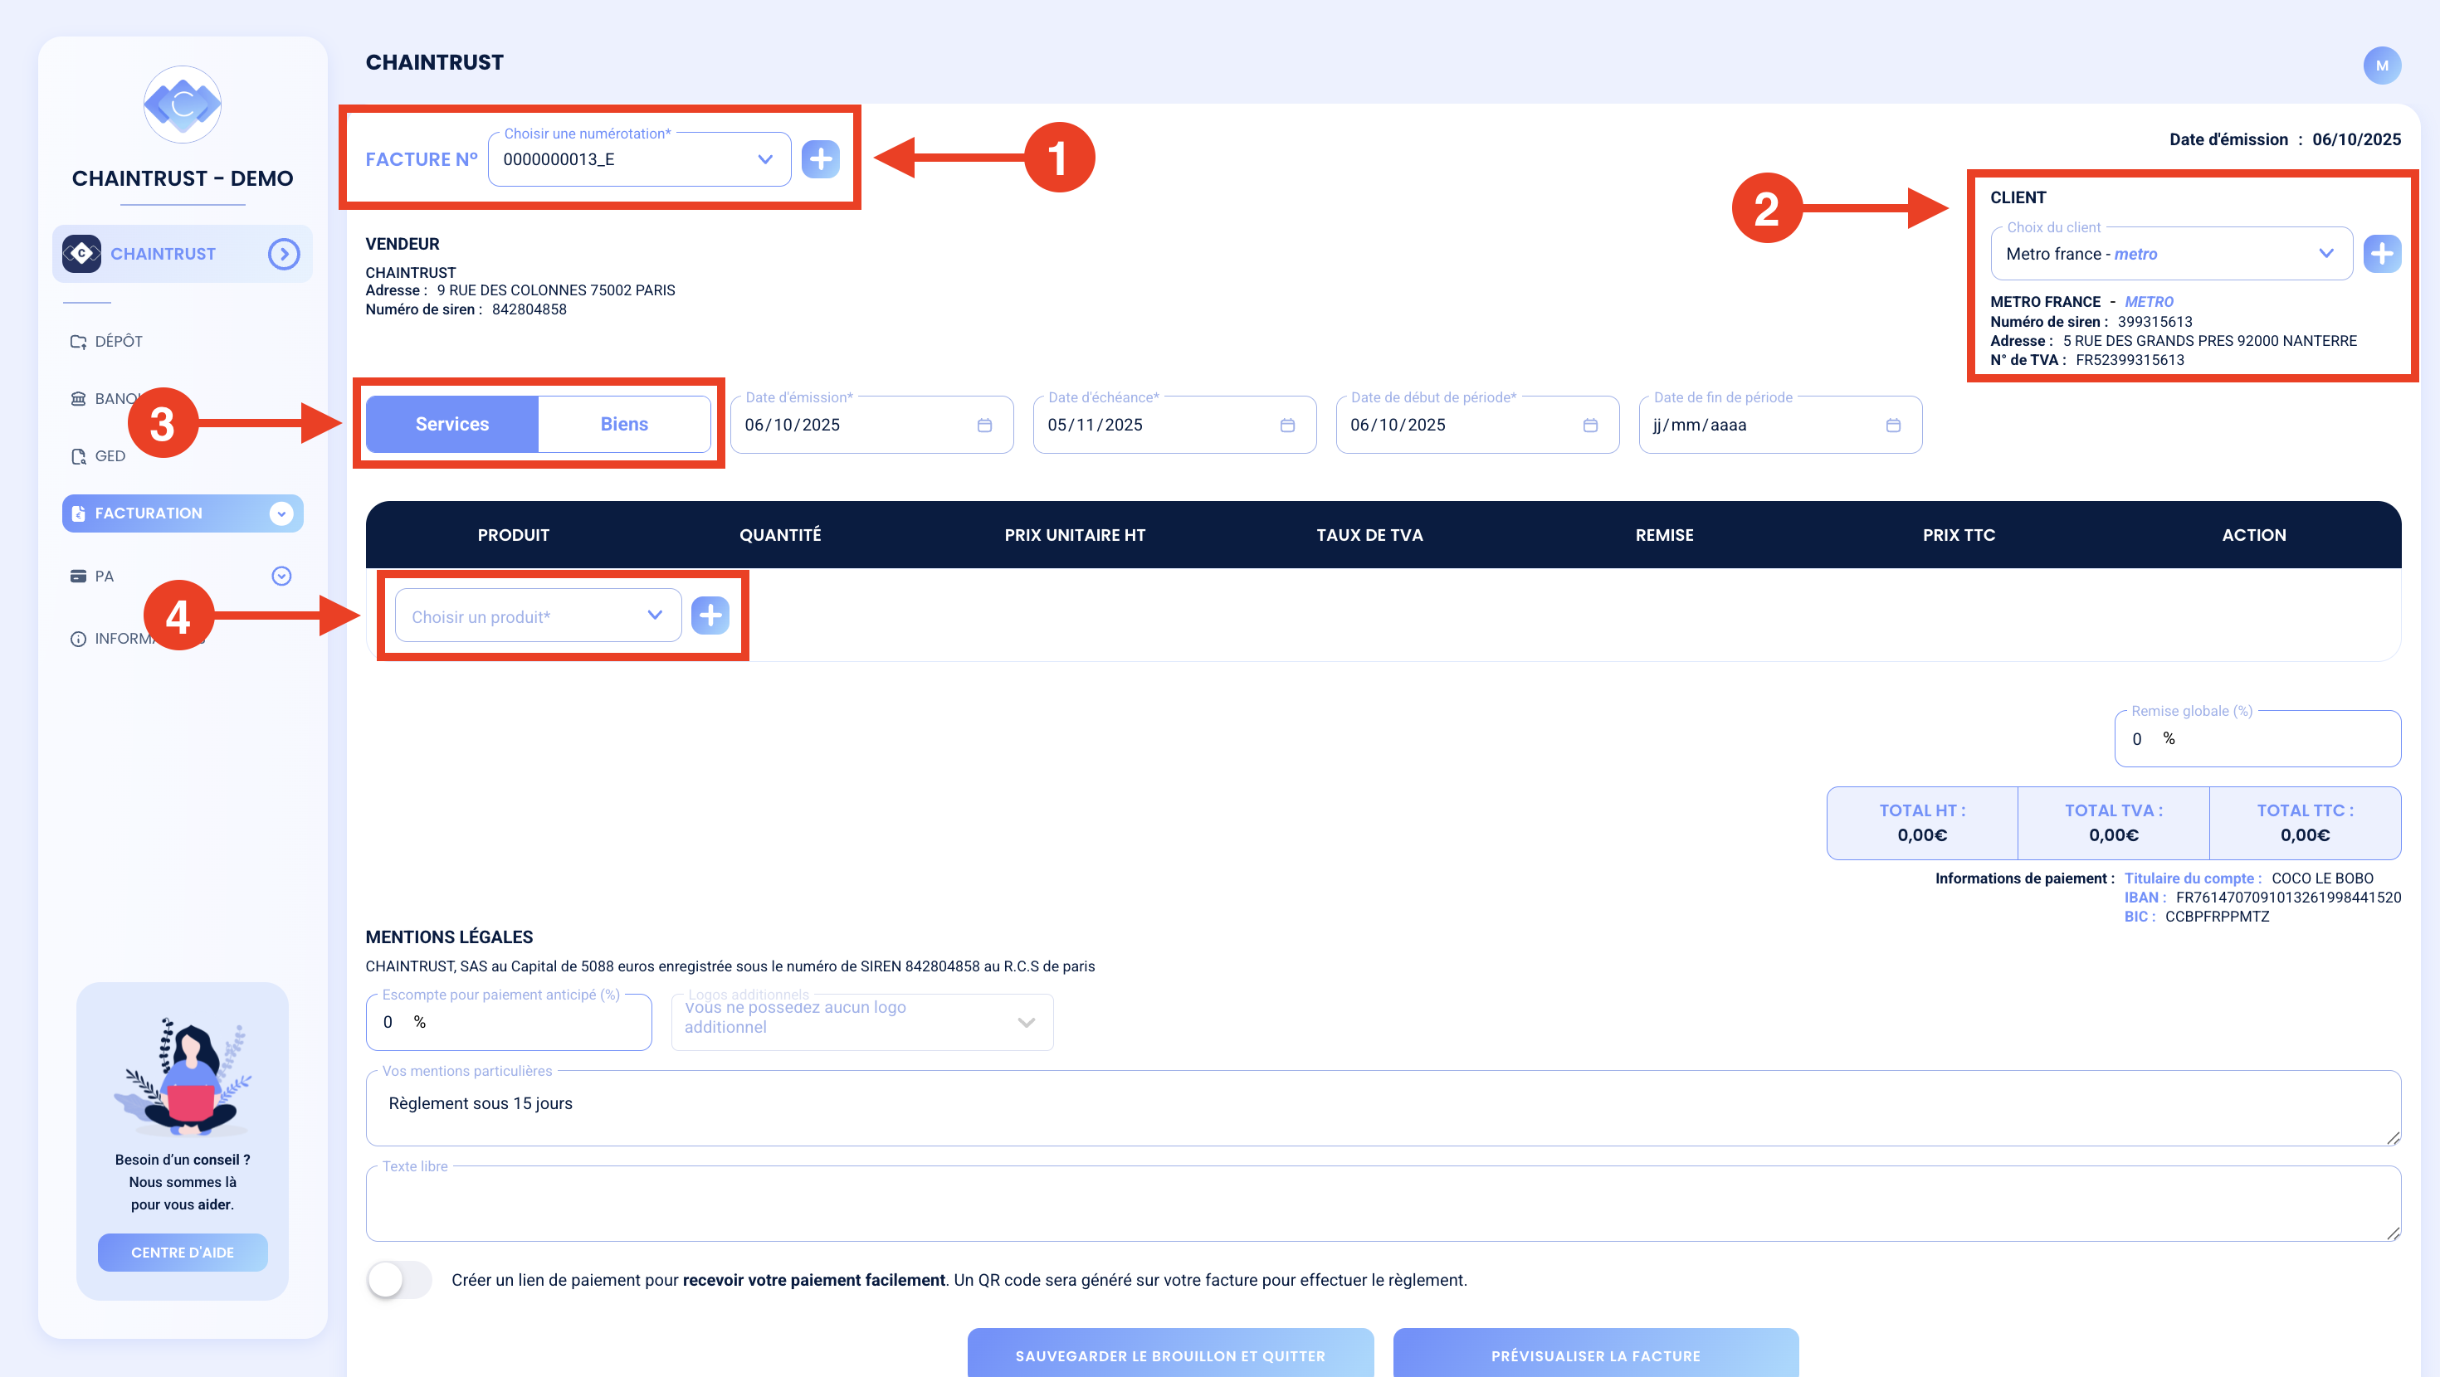2440x1377 pixels.
Task: Open the Choisir un produit dropdown
Action: click(538, 616)
